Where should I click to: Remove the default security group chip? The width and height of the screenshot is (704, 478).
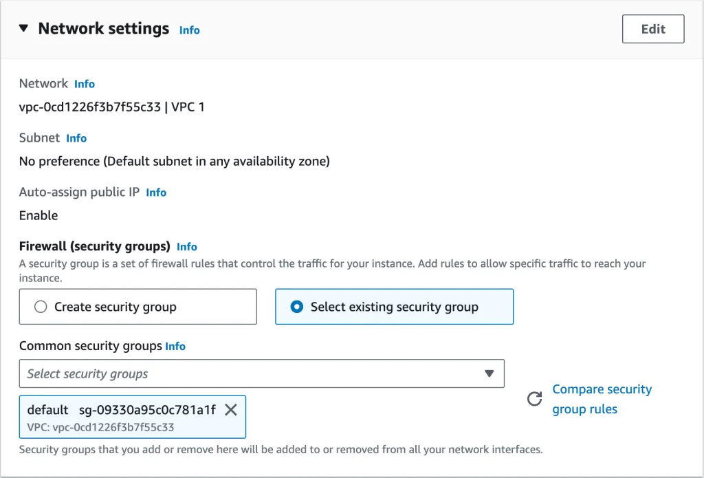(230, 410)
